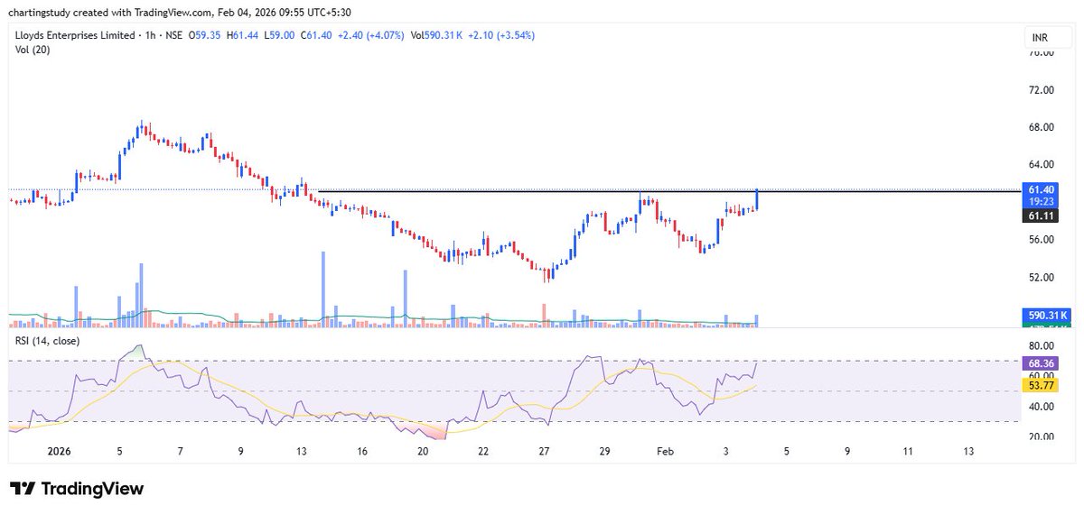The width and height of the screenshot is (1084, 514).
Task: Click the 68.00 price axis label
Action: pos(1042,127)
